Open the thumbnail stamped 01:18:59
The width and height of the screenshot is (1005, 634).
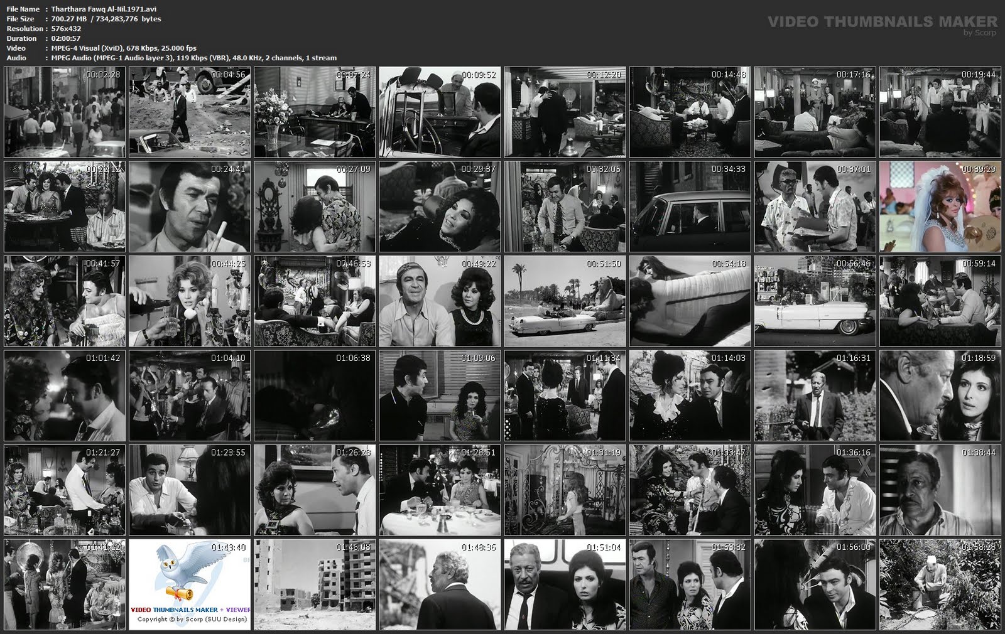point(940,395)
